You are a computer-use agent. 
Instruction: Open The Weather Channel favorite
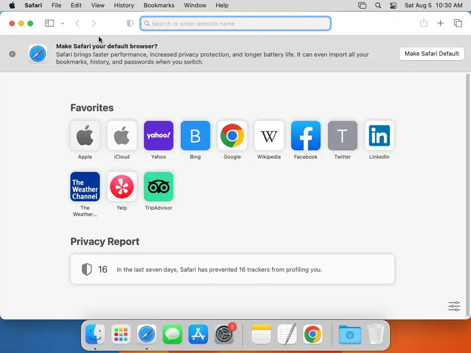pos(85,187)
